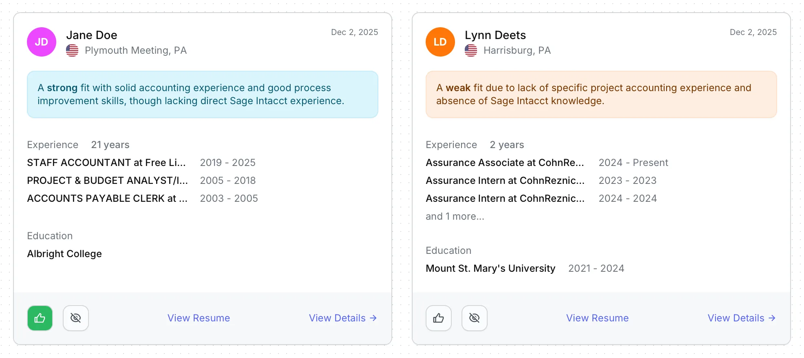Open View Details for Lynn Deets
This screenshot has height=358, width=804.
(x=736, y=318)
